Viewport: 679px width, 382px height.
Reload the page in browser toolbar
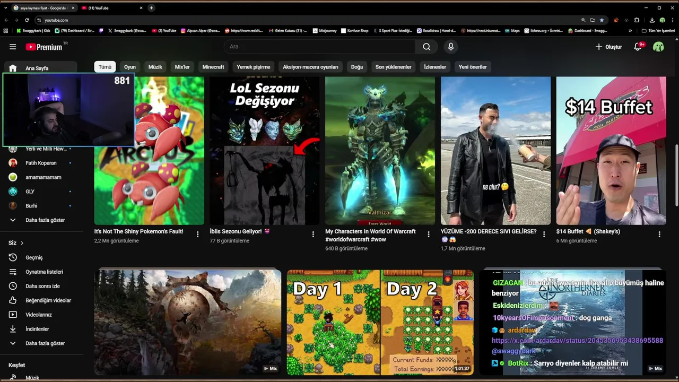[x=27, y=20]
